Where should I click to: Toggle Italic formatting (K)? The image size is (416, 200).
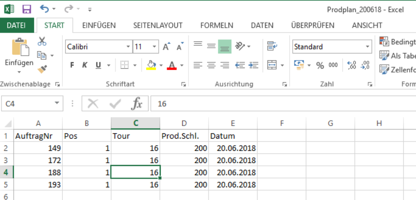[x=84, y=65]
